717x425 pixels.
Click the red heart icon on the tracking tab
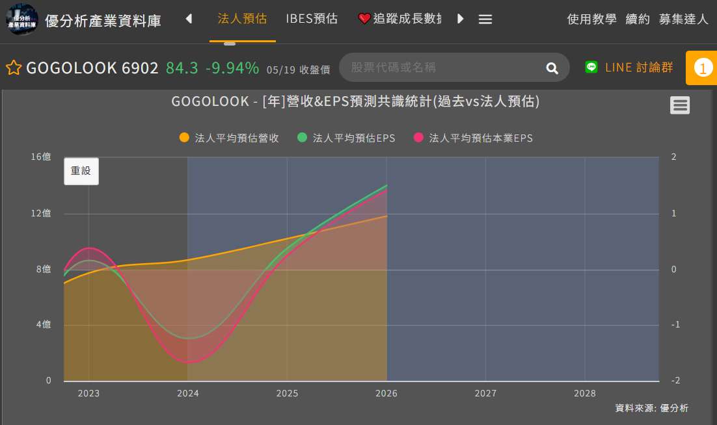(x=364, y=19)
